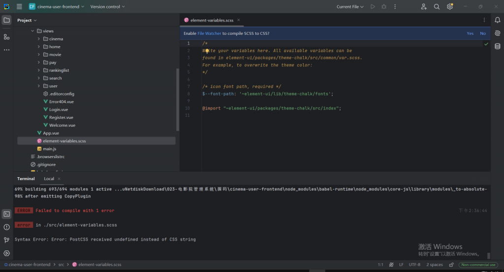Expand the rankinglist folder
This screenshot has height=272, width=504.
(39, 70)
